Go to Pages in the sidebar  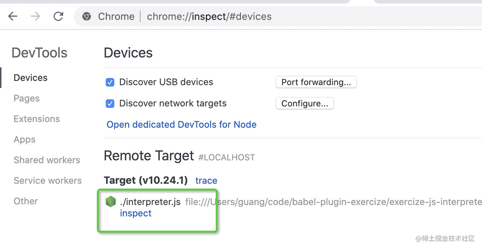(x=27, y=98)
